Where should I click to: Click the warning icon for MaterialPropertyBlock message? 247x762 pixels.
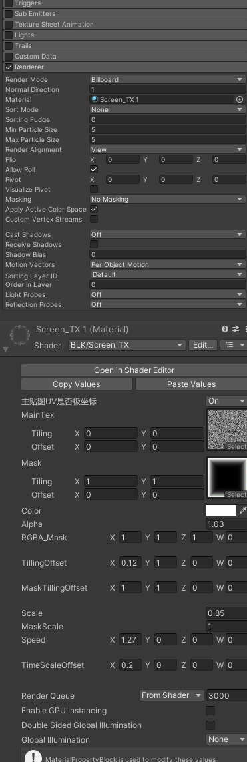point(33,757)
